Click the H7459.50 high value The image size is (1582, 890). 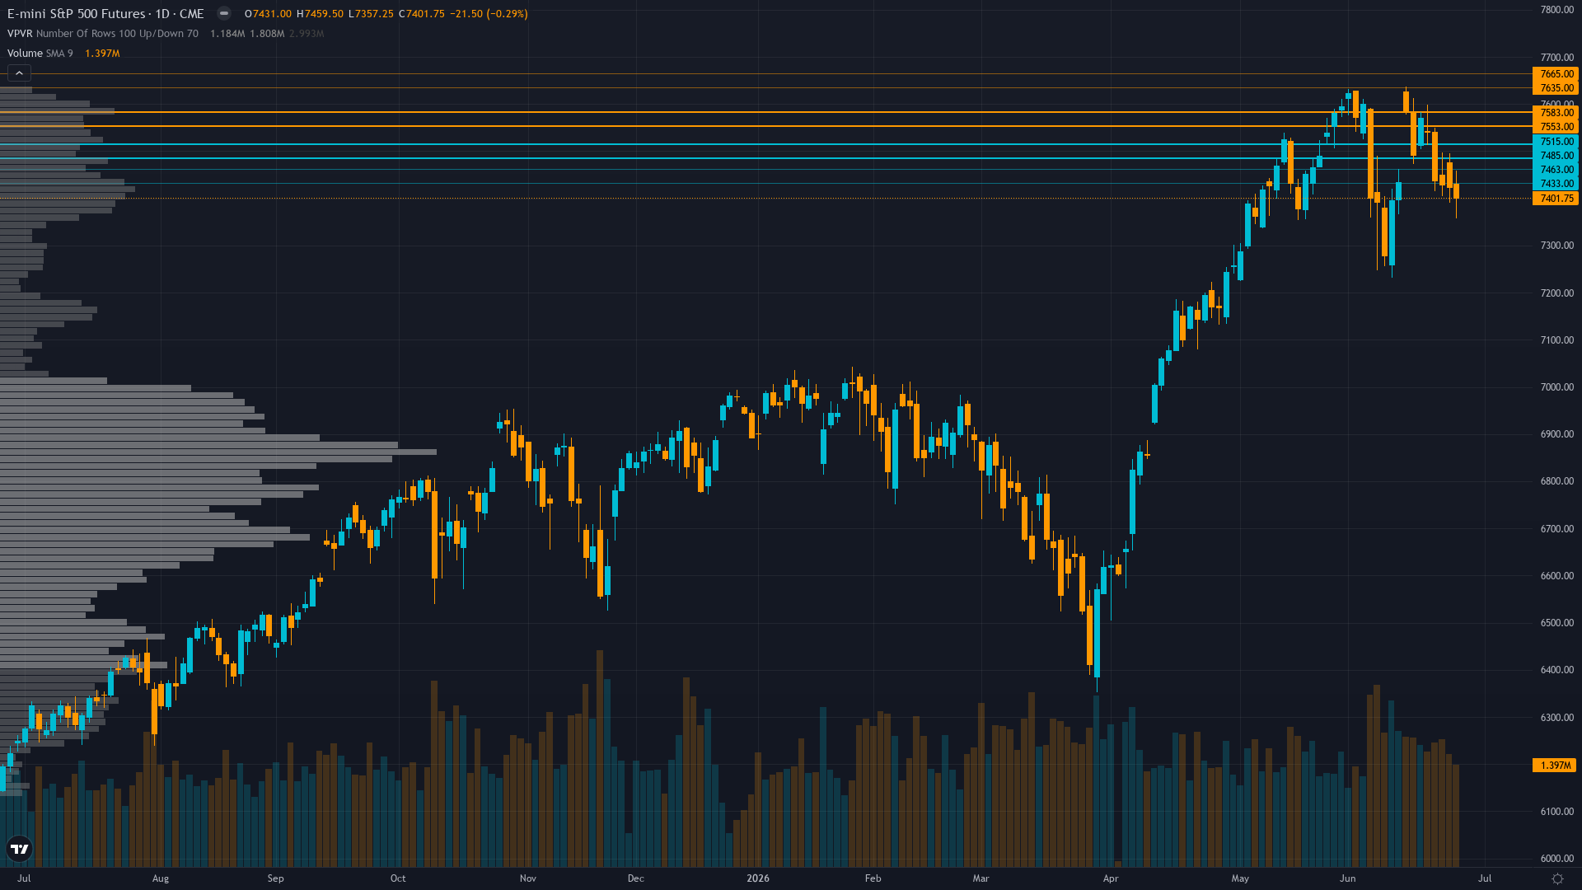320,14
